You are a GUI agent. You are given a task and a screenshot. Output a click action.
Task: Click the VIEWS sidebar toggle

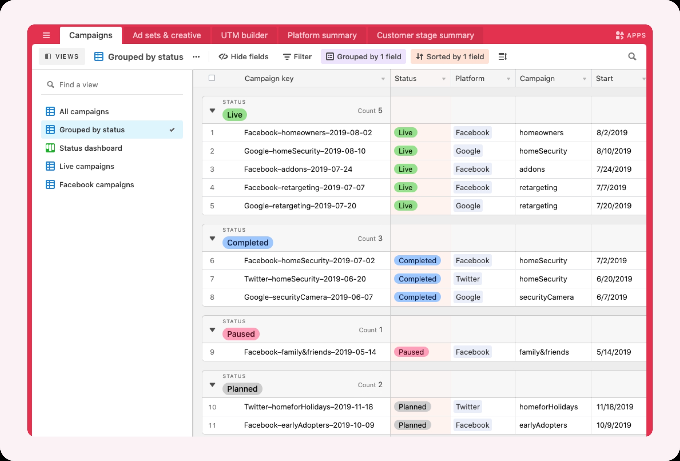pyautogui.click(x=62, y=56)
